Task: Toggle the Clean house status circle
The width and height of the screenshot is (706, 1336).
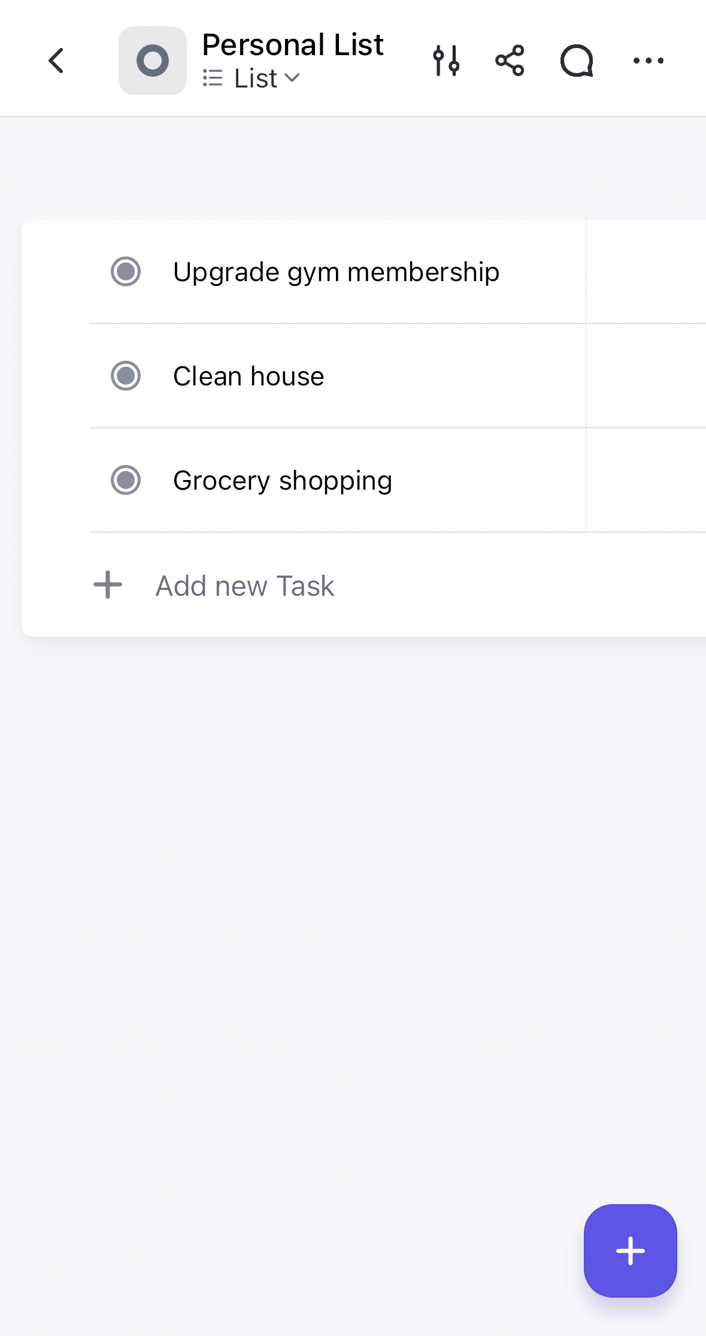Action: coord(126,376)
